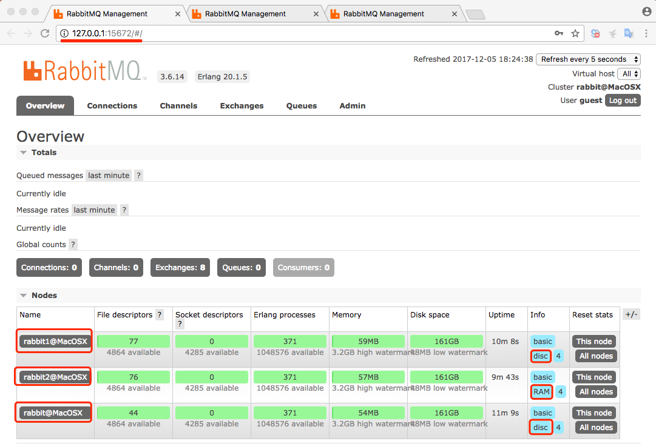Click the Queues: 0 count button
The height and width of the screenshot is (444, 656).
pos(242,268)
